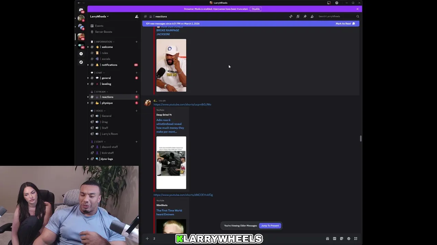Open the leveling channel

(114, 84)
